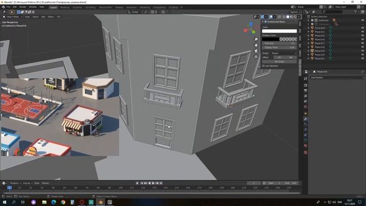
Task: Open the Global transform orientation dropdown
Action: pyautogui.click(x=135, y=12)
